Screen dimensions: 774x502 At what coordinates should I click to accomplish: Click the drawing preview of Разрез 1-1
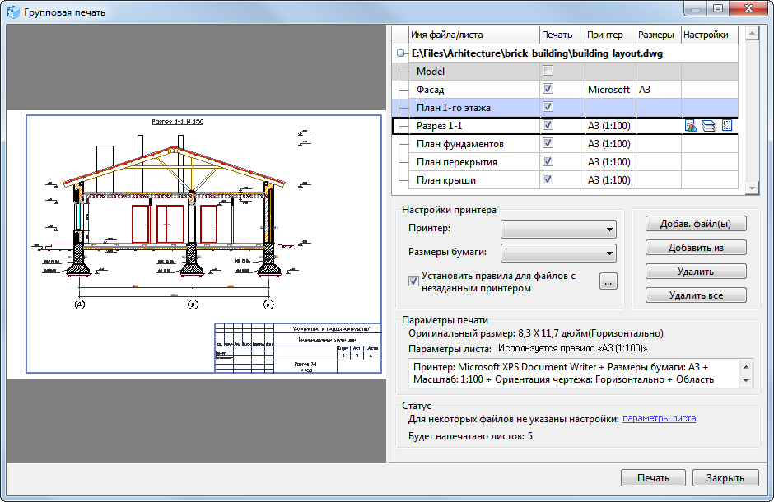click(197, 244)
